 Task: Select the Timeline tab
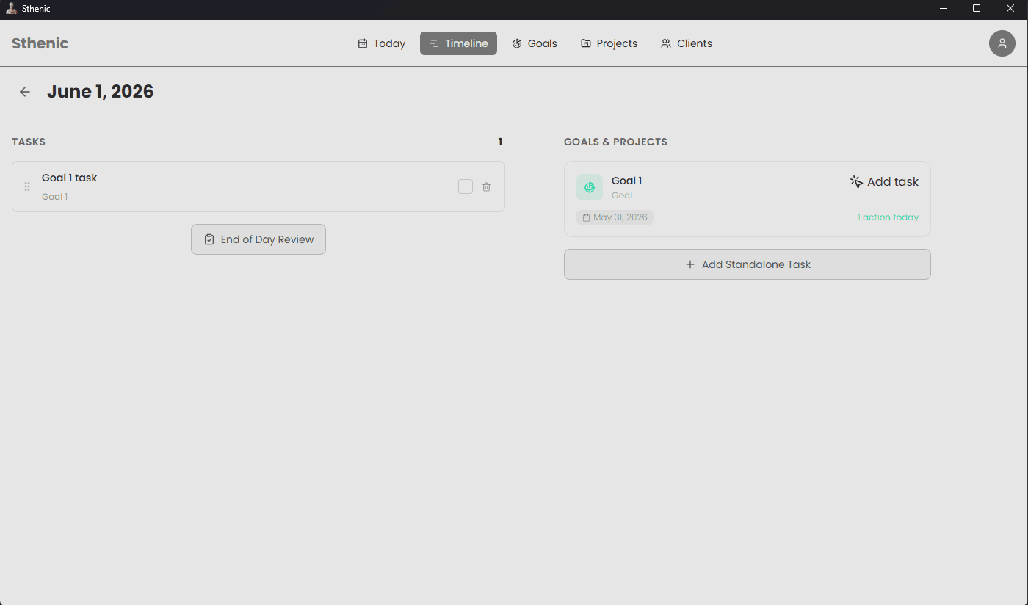tap(458, 43)
